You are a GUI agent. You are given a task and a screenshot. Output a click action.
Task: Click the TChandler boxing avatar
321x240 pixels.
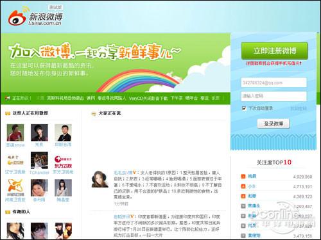39,160
